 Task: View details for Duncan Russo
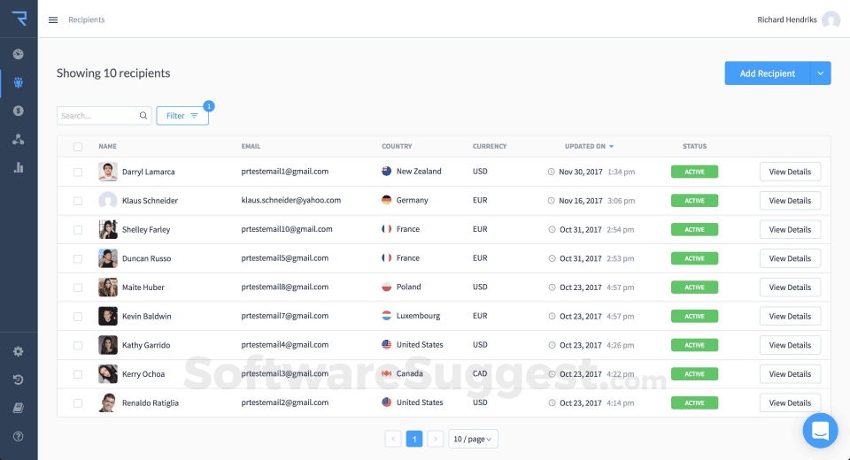tap(790, 258)
